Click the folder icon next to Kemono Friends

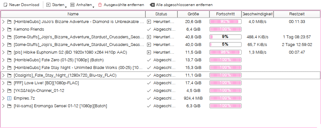click(9, 29)
